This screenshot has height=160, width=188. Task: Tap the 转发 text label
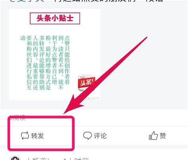tap(37, 136)
